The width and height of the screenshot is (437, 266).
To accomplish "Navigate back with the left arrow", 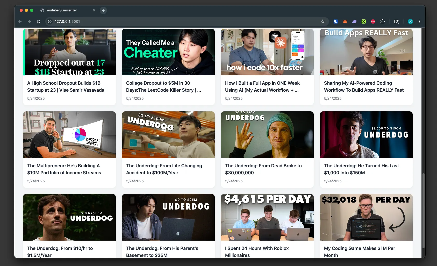I will point(20,21).
